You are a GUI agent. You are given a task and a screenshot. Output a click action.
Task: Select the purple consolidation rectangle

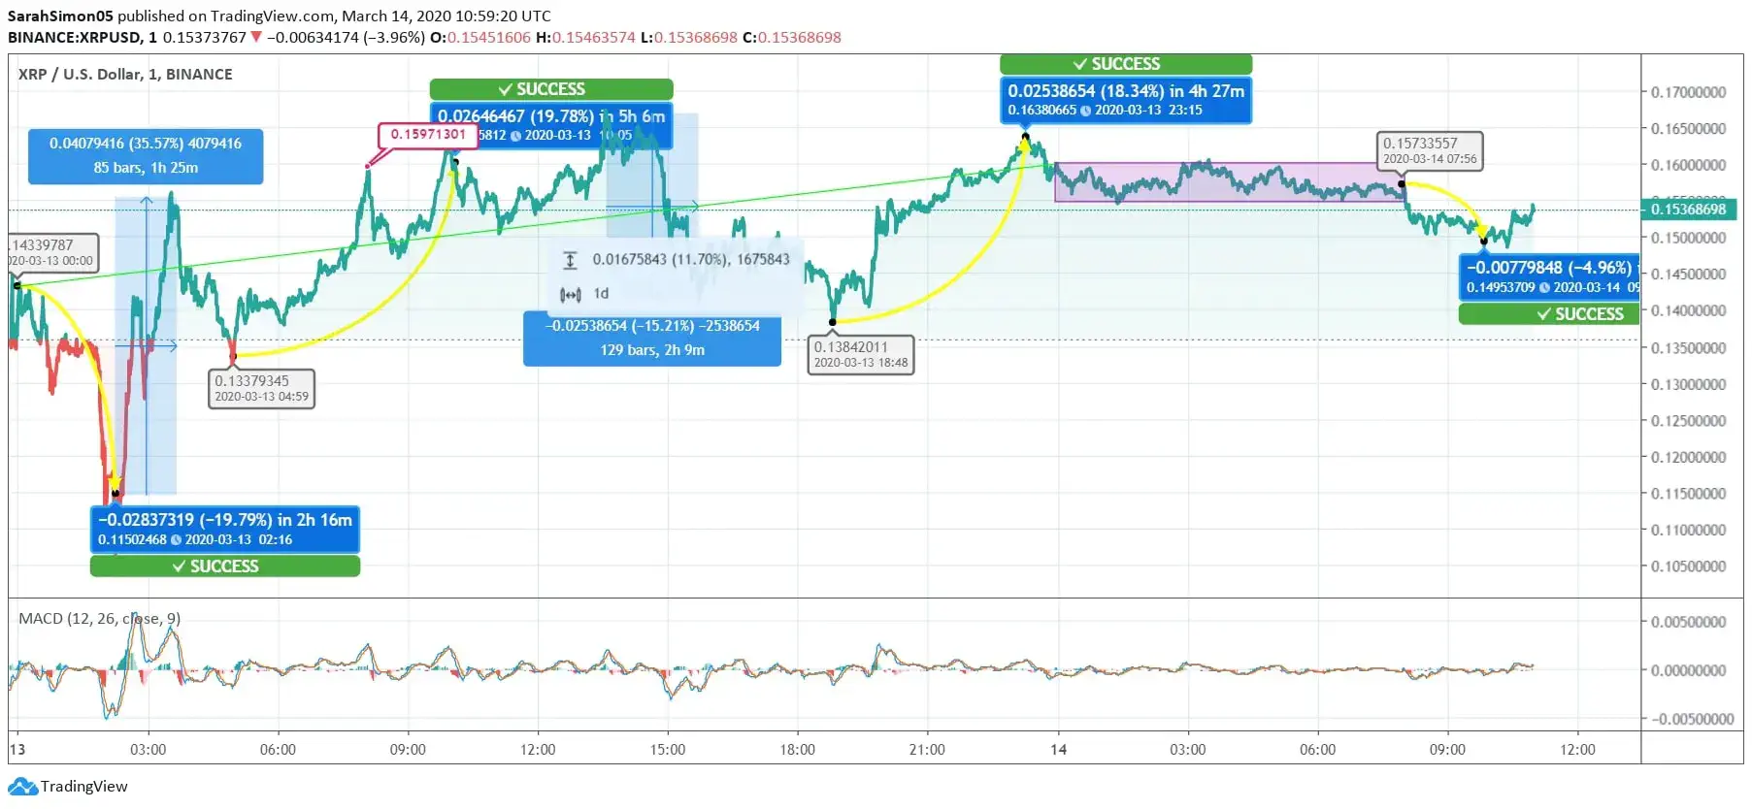[1229, 182]
